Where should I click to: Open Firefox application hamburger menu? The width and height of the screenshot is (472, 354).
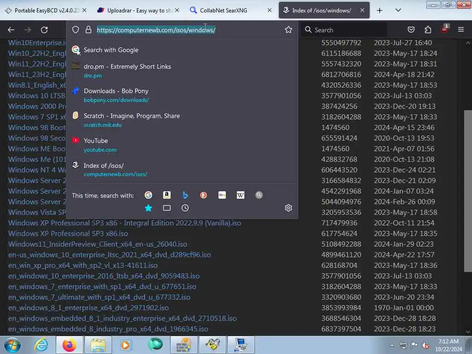461,29
